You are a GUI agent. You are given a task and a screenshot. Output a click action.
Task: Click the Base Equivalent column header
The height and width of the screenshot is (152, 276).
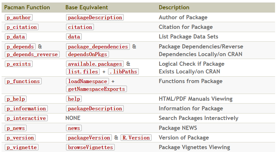click(x=87, y=7)
